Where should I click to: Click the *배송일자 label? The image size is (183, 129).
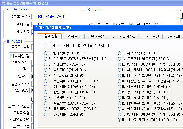pyautogui.click(x=22, y=32)
